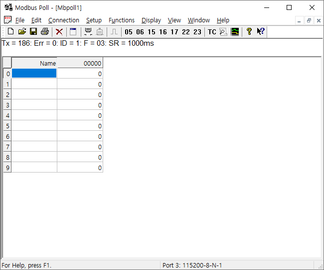Activate context help arrow-question icon
Screen dimensions: 324x270
[261, 31]
